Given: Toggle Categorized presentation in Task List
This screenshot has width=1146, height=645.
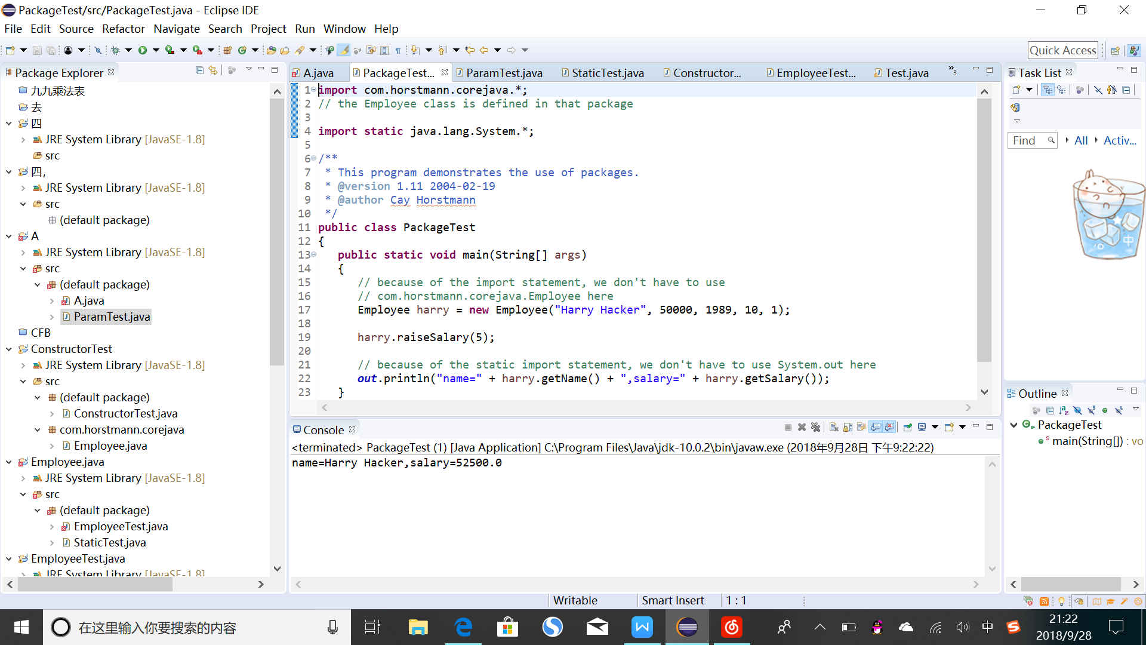Looking at the screenshot, I should point(1048,90).
